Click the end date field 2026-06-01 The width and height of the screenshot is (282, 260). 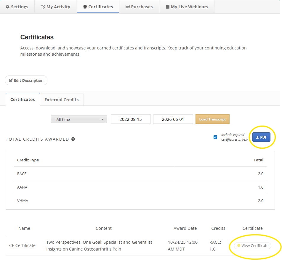tap(173, 119)
